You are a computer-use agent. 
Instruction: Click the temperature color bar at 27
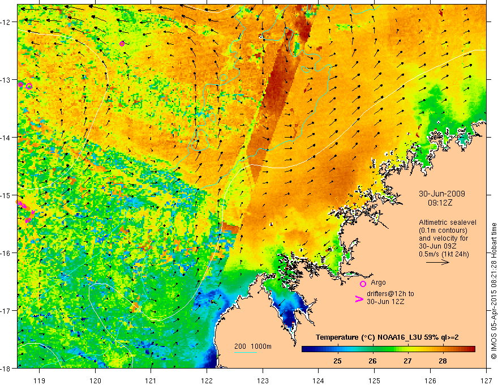408,349
